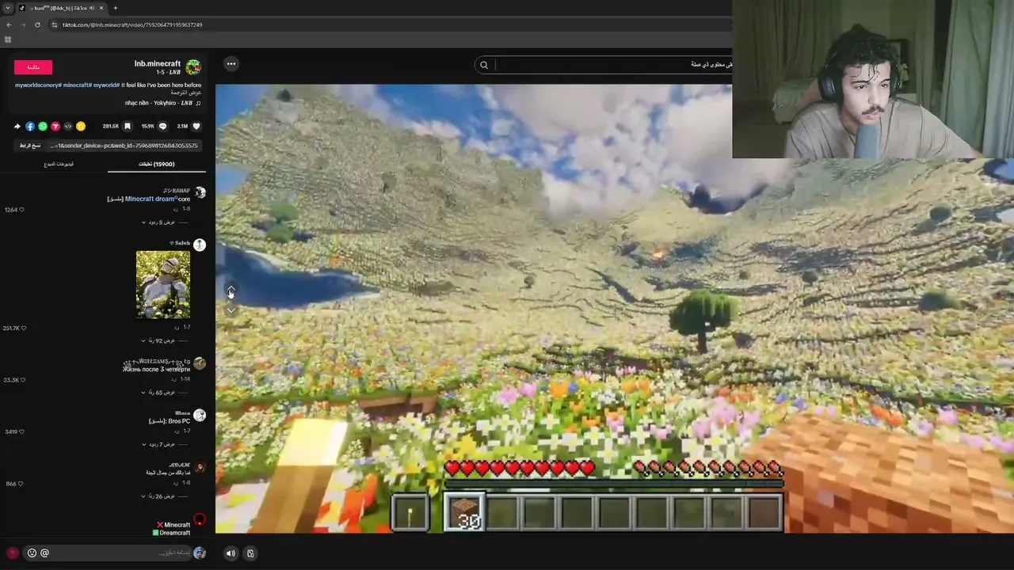Close the TikTok browser tab
1014x570 pixels.
tap(101, 8)
